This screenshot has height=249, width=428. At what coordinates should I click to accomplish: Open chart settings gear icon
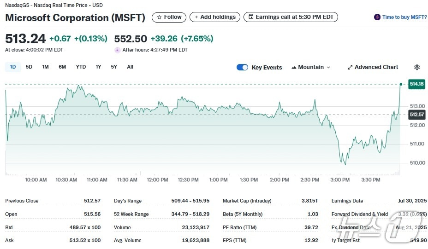417,67
